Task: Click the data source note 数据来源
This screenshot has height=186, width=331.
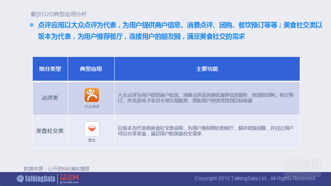Action: click(x=57, y=169)
